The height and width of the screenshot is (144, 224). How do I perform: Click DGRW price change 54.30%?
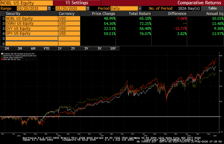110,23
